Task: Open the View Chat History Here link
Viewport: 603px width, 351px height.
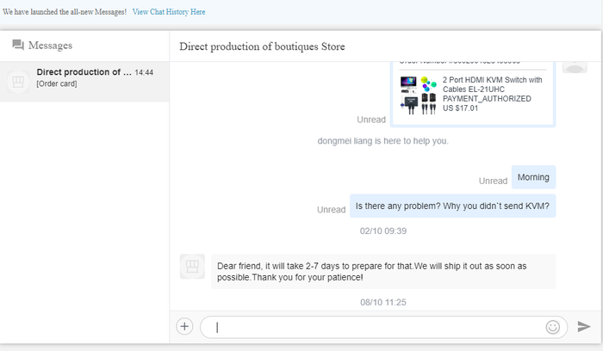Action: (169, 12)
